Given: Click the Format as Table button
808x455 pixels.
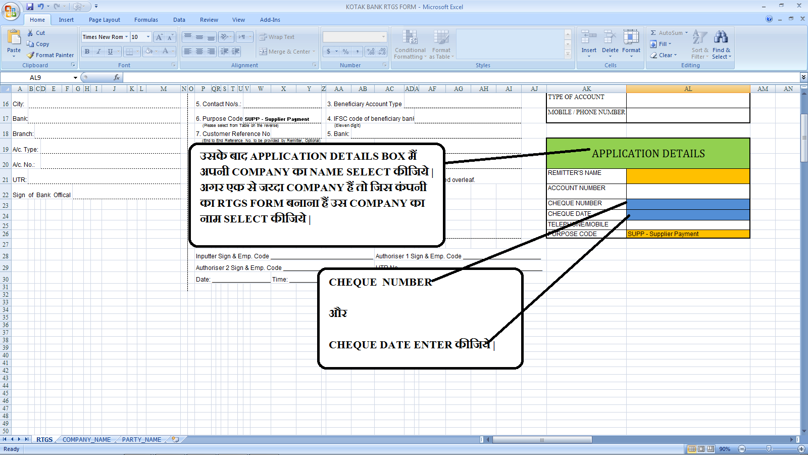Looking at the screenshot, I should click(x=440, y=44).
